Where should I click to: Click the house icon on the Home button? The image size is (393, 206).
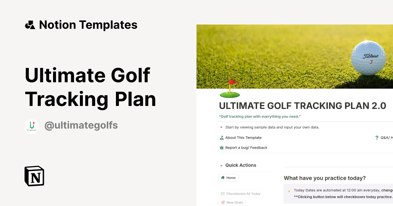223,178
